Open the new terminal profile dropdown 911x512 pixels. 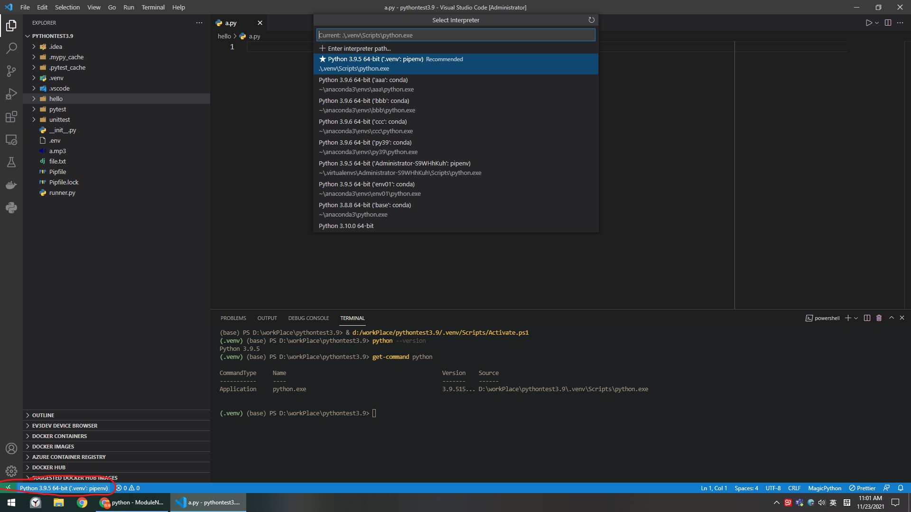(856, 318)
